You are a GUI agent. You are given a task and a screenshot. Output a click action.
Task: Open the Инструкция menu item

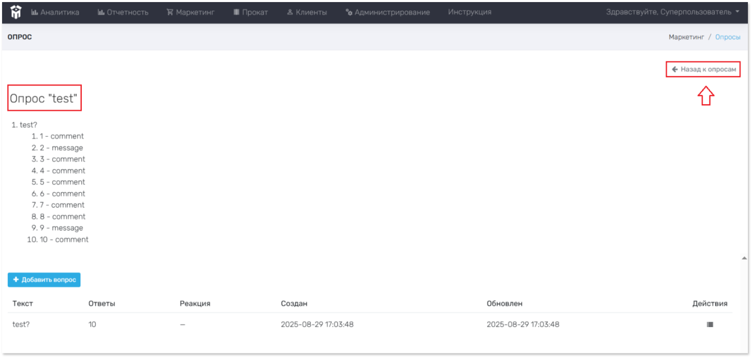(470, 12)
